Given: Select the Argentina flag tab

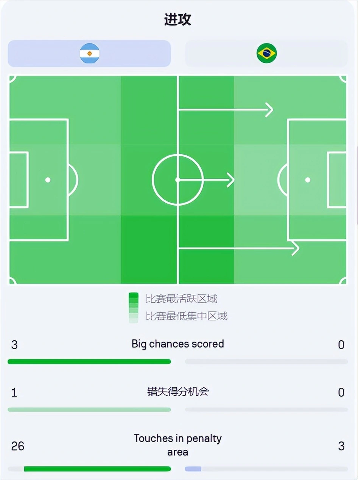Looking at the screenshot, I should click(89, 53).
